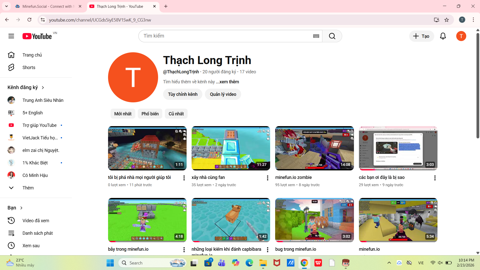Expand channel description via xem thêm

227,82
